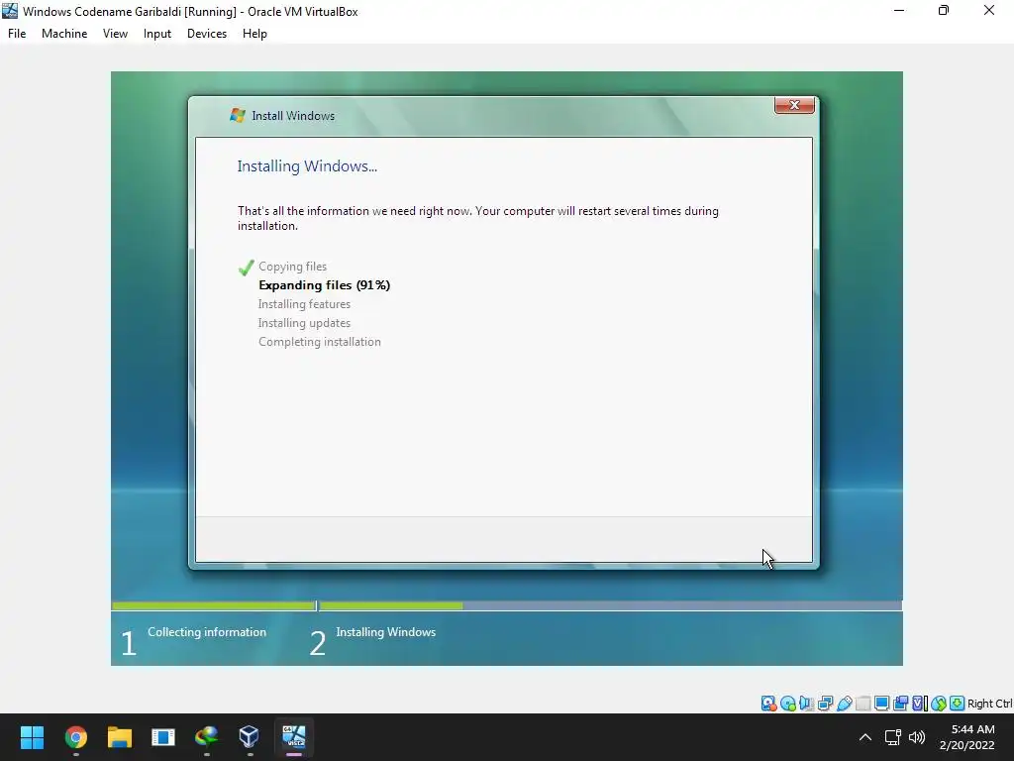
Task: Show hidden system tray icons chevron
Action: [864, 737]
